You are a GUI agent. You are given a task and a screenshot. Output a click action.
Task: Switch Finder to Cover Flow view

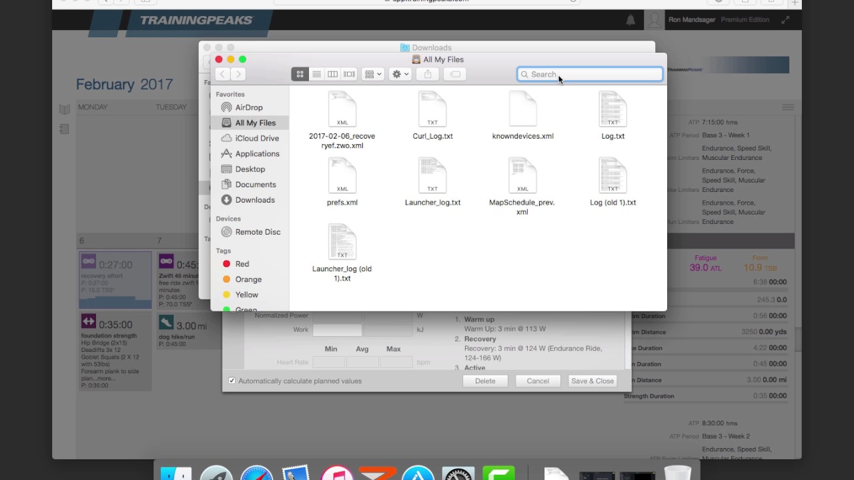tap(349, 74)
